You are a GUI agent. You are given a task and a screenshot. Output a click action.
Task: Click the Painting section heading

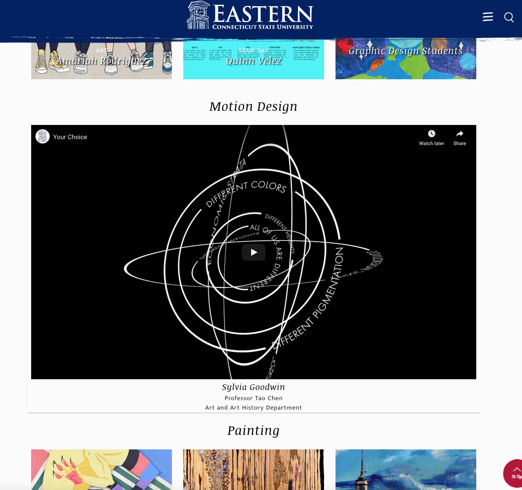[254, 430]
